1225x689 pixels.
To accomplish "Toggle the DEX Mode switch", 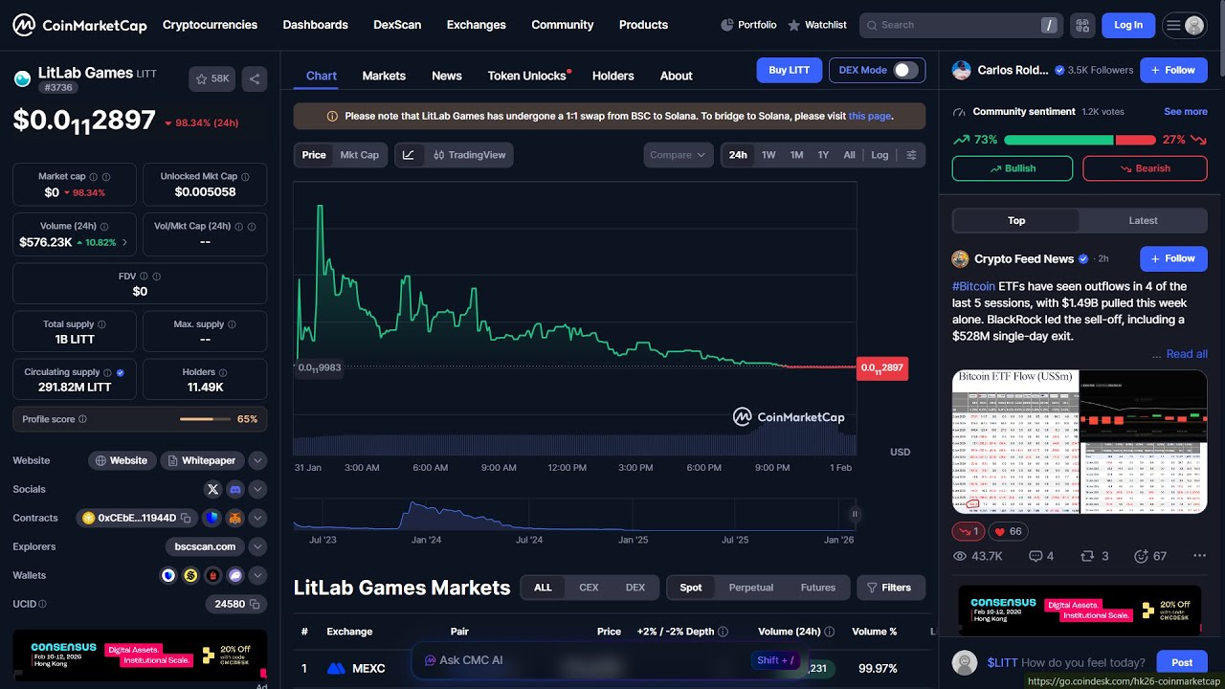I will [905, 70].
